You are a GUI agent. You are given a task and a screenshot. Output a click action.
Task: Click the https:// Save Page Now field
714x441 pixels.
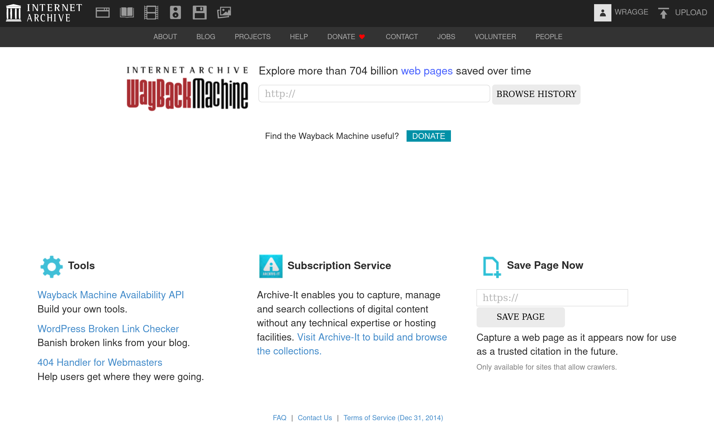tap(552, 298)
